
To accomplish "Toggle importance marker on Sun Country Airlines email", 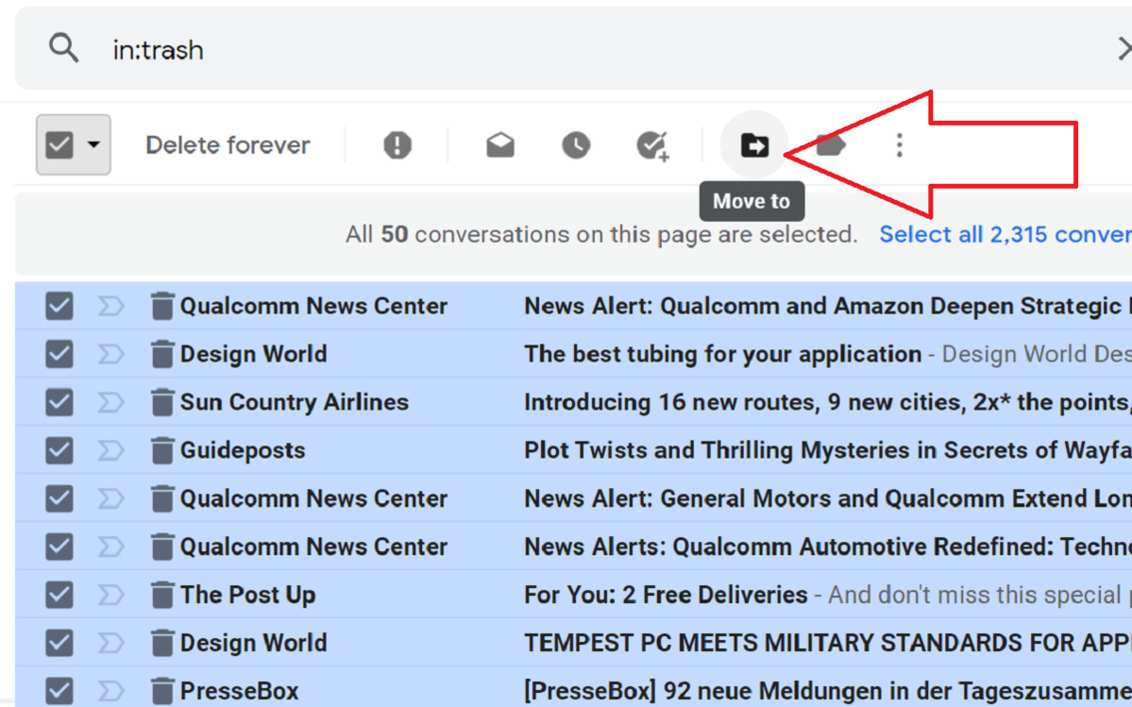I will click(x=110, y=402).
